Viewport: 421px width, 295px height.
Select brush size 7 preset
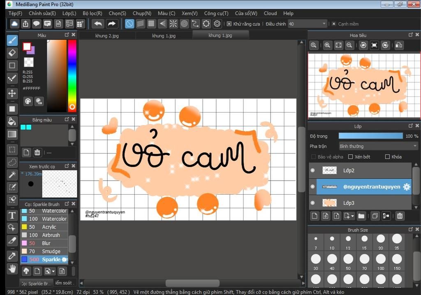(x=316, y=241)
